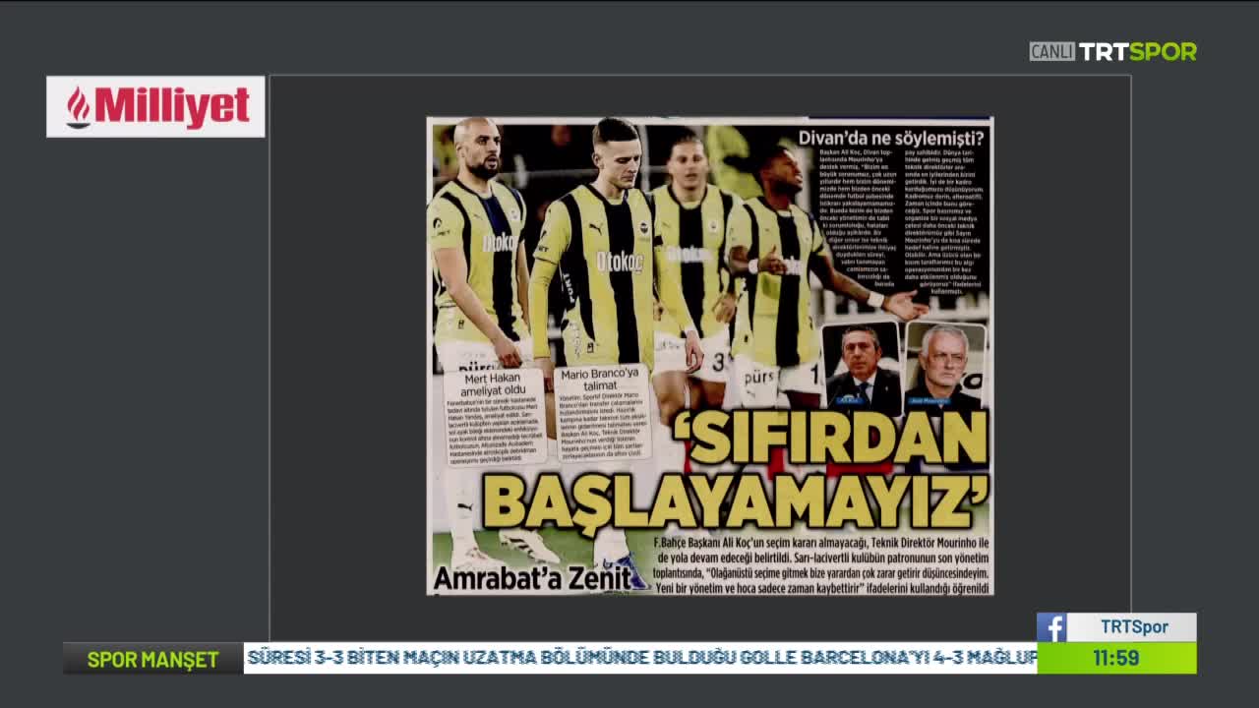Screen dimensions: 1259x708
Task: Click the "Amrabat'a Zenit" headline
Action: [x=532, y=577]
